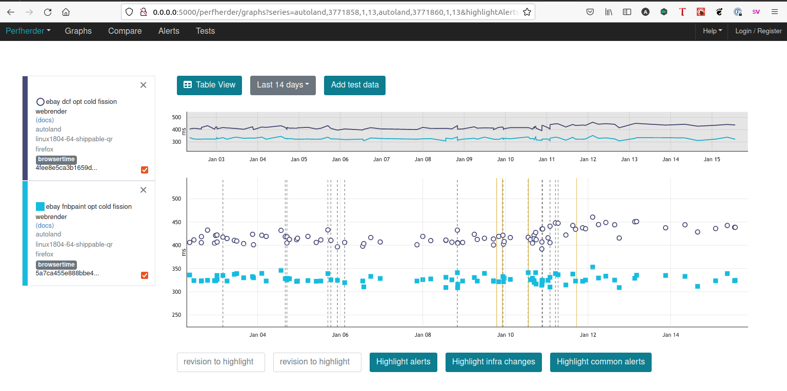Click the browsertime tag on dcf series
The width and height of the screenshot is (787, 391).
pyautogui.click(x=56, y=159)
